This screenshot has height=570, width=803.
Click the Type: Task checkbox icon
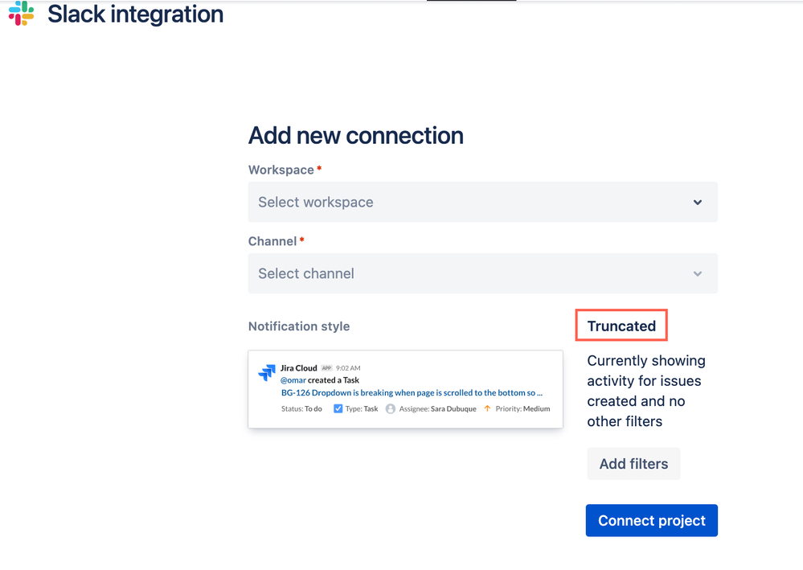coord(338,408)
